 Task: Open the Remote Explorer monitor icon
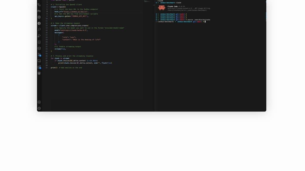39,61
